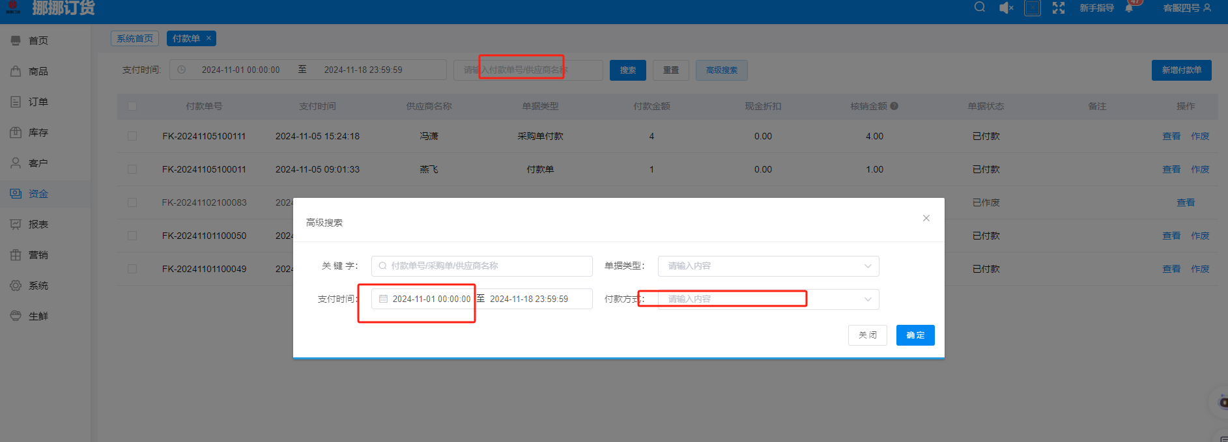Image resolution: width=1228 pixels, height=442 pixels.
Task: Click 查看 link for FK-20241105100111
Action: pyautogui.click(x=1171, y=136)
